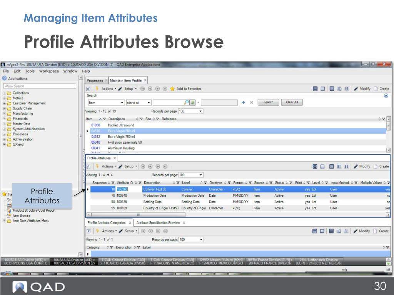This screenshot has height=295, width=394.
Task: Remove search criterion with the X icon
Action: [x=251, y=102]
